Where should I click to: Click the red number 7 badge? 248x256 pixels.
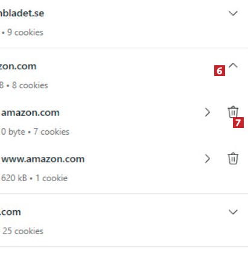(x=238, y=123)
